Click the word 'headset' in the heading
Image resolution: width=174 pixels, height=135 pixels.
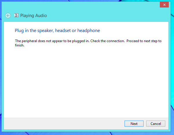click(x=63, y=31)
